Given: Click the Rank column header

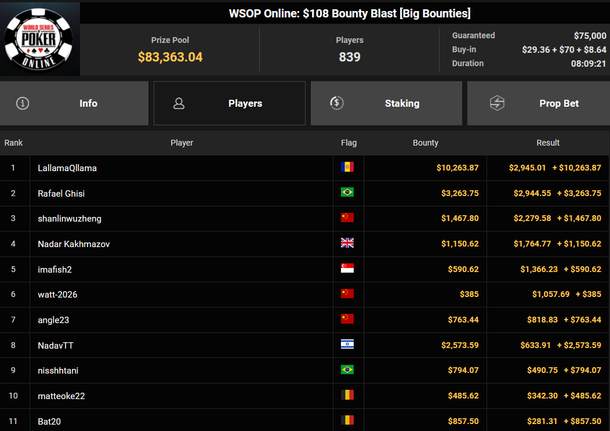Looking at the screenshot, I should [x=13, y=143].
